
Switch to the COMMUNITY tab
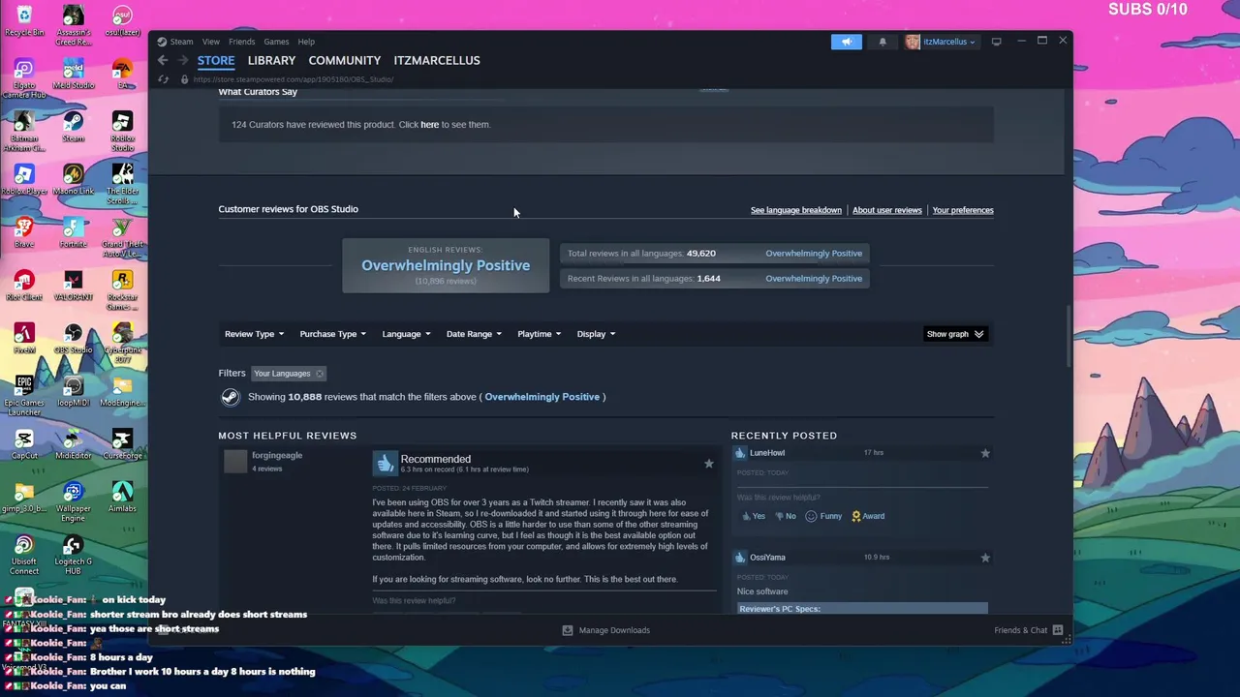[344, 60]
